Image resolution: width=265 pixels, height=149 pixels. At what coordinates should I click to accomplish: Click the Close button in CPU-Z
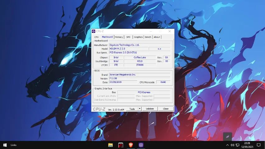(x=166, y=109)
